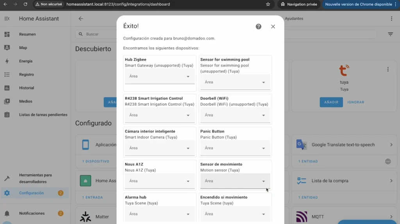The height and width of the screenshot is (224, 400).
Task: Click the Notificaciones bell icon
Action: [x=7, y=213]
